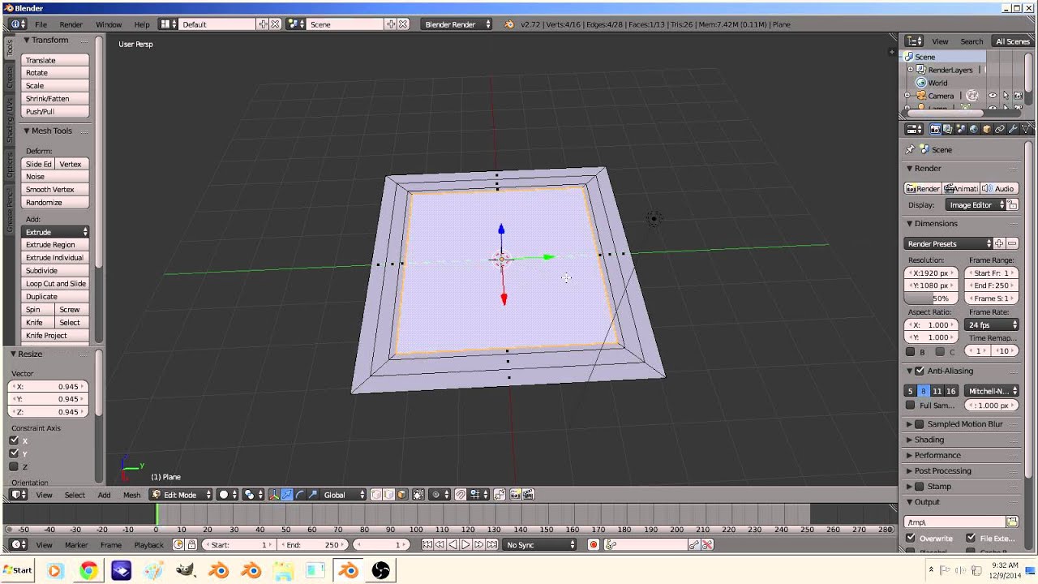Screen dimensions: 1038x584
Task: Select the translate manipulator arrow icon
Action: pos(287,495)
